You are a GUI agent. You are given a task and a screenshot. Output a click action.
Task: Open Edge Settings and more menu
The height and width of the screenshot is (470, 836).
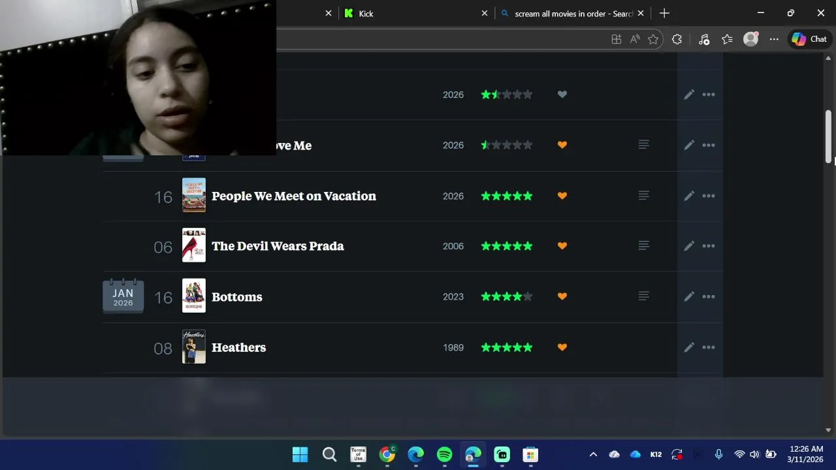pyautogui.click(x=774, y=39)
